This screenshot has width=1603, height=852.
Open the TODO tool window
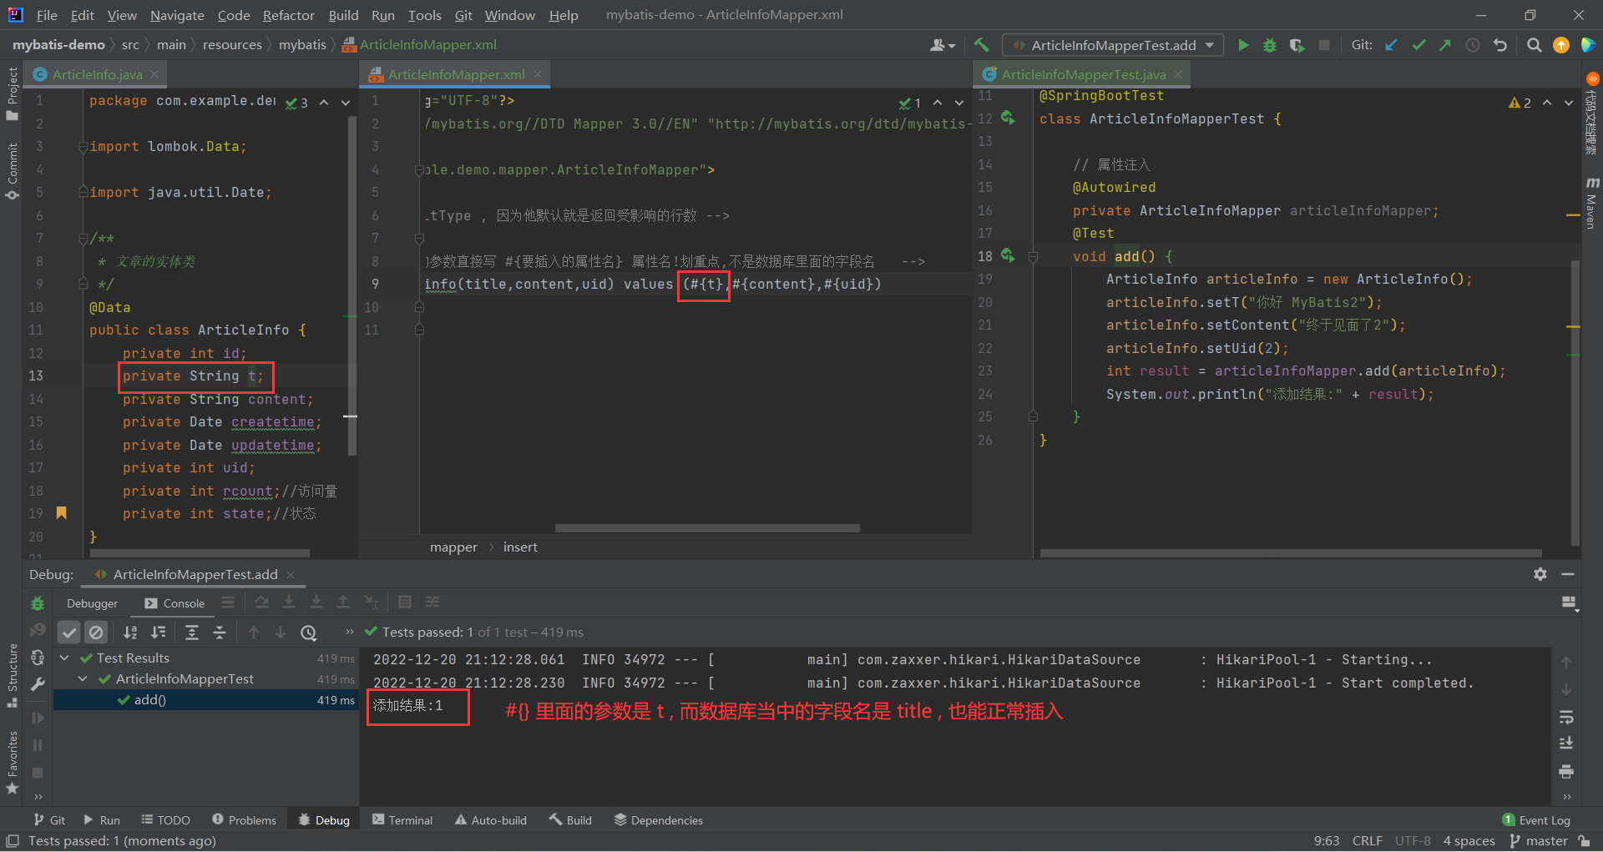(165, 820)
